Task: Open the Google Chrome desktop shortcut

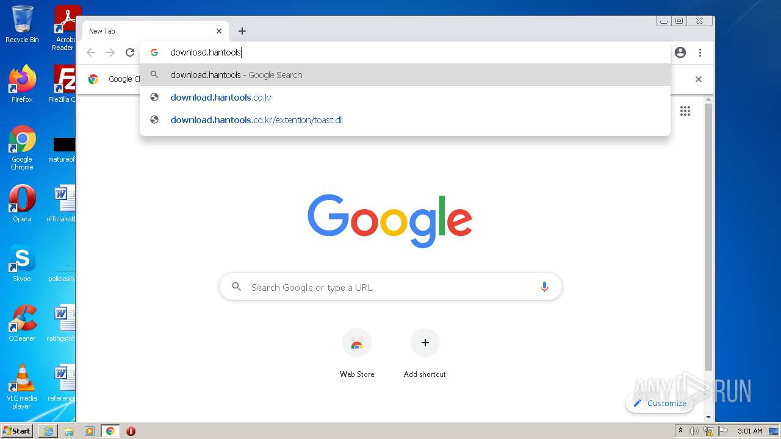Action: click(22, 148)
